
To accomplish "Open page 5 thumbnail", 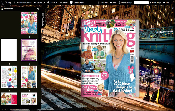I will pos(29,77).
